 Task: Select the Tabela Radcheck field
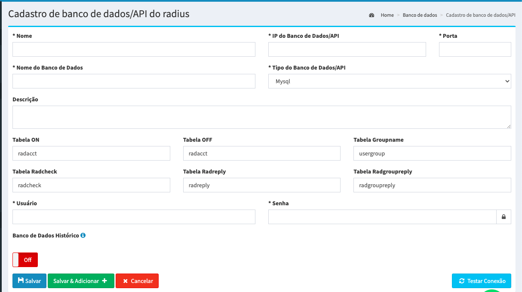coord(91,185)
